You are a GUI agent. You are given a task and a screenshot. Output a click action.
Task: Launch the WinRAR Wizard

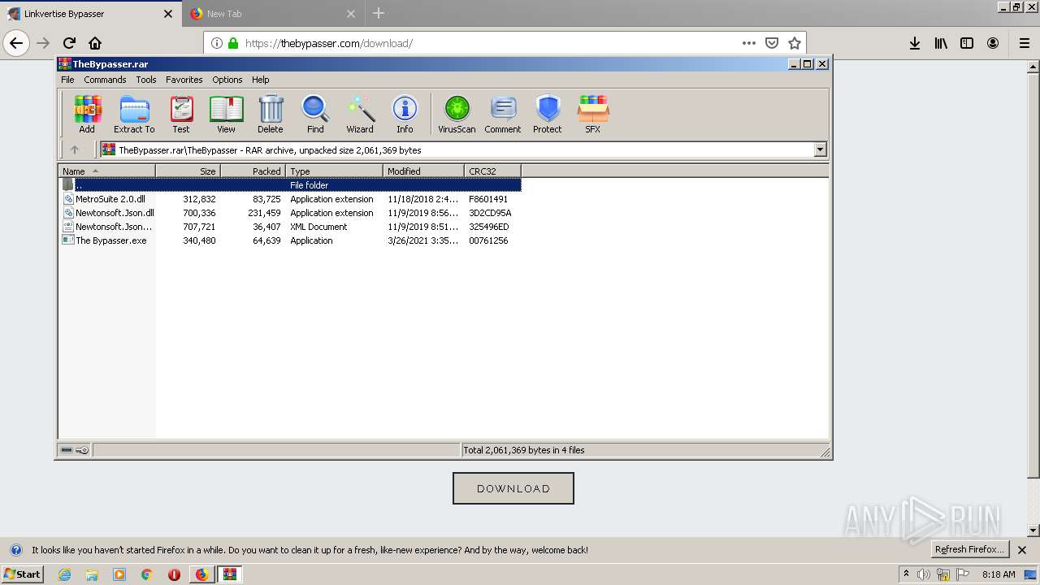click(360, 114)
